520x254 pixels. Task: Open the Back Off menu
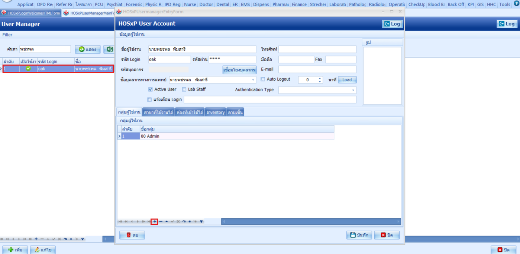456,4
